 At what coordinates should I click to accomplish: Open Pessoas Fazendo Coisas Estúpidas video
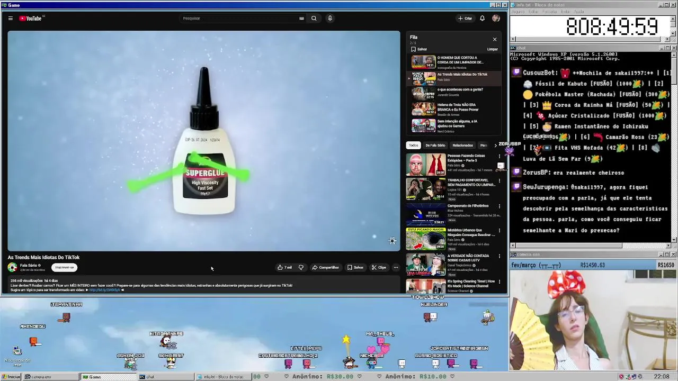click(x=450, y=165)
